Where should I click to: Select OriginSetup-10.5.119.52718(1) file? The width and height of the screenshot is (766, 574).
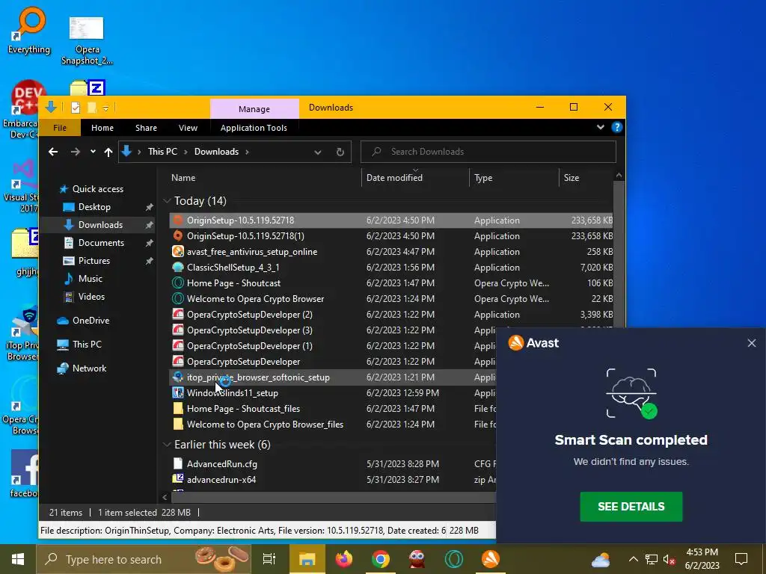point(390,235)
